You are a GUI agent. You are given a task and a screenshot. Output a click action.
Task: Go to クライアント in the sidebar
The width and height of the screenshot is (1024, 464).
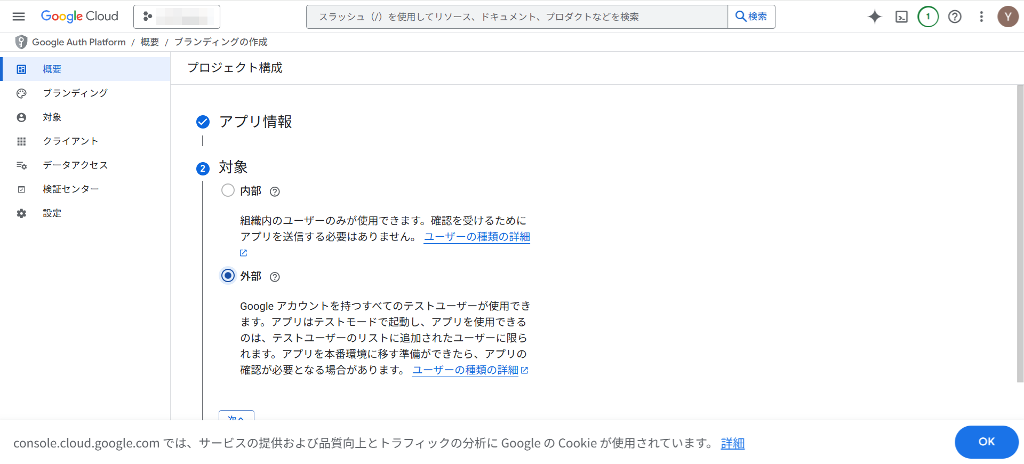[70, 141]
